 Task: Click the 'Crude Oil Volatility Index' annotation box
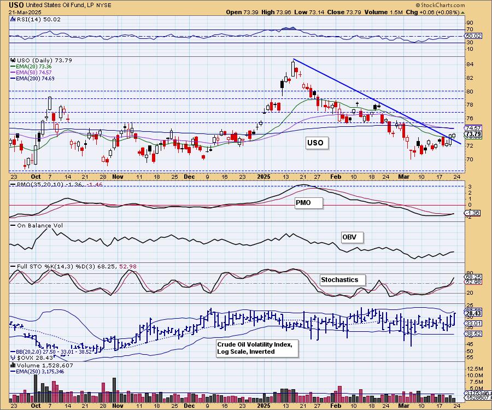[x=257, y=348]
